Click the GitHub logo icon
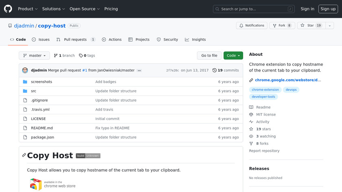The image size is (342, 192). [8, 9]
